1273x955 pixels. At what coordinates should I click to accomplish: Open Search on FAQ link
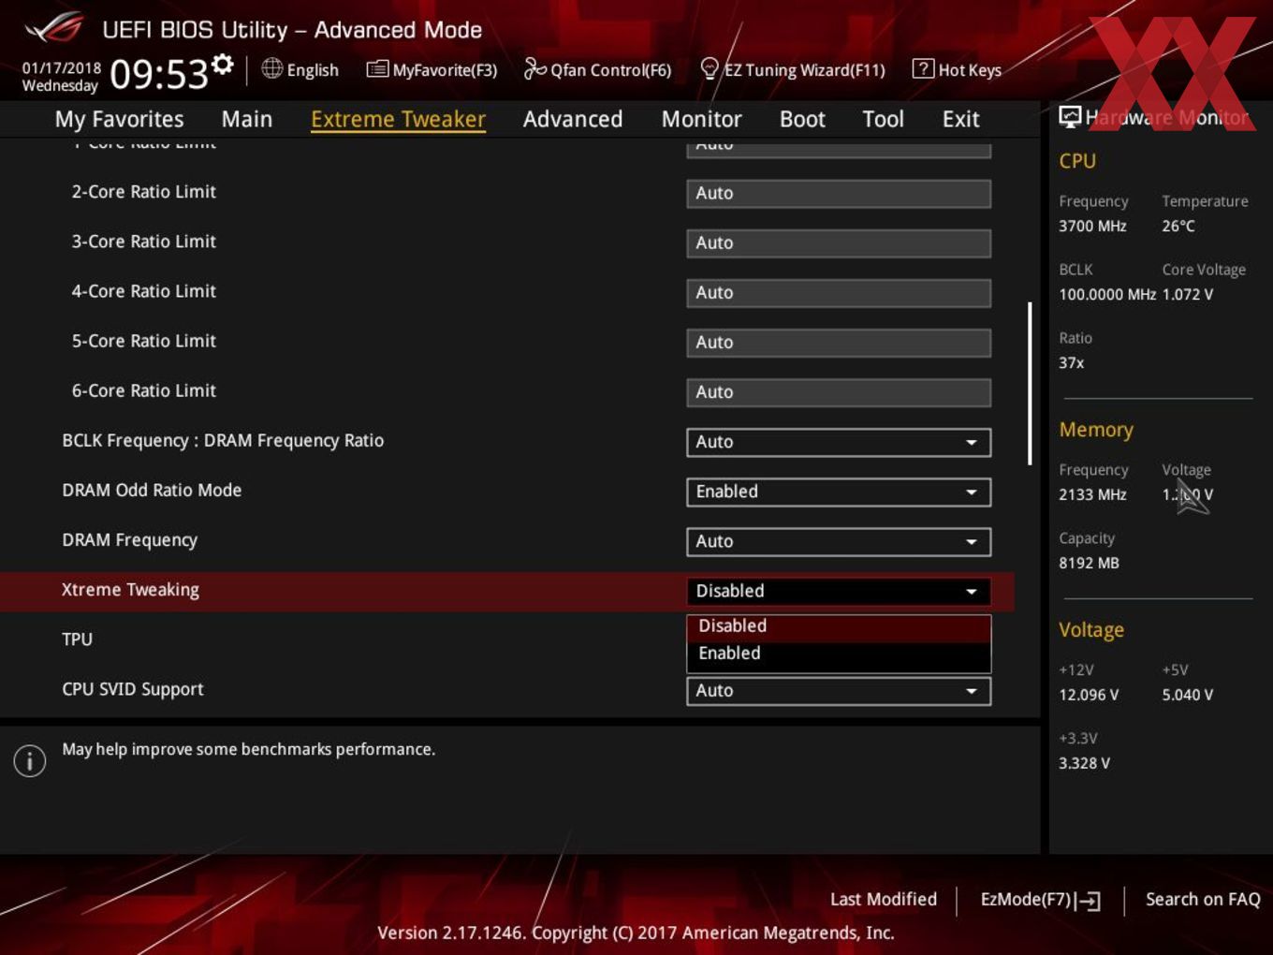(x=1203, y=900)
